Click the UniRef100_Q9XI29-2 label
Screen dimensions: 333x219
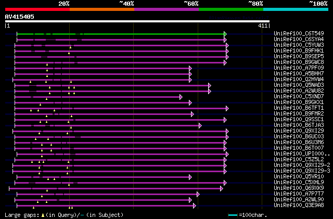(302, 165)
